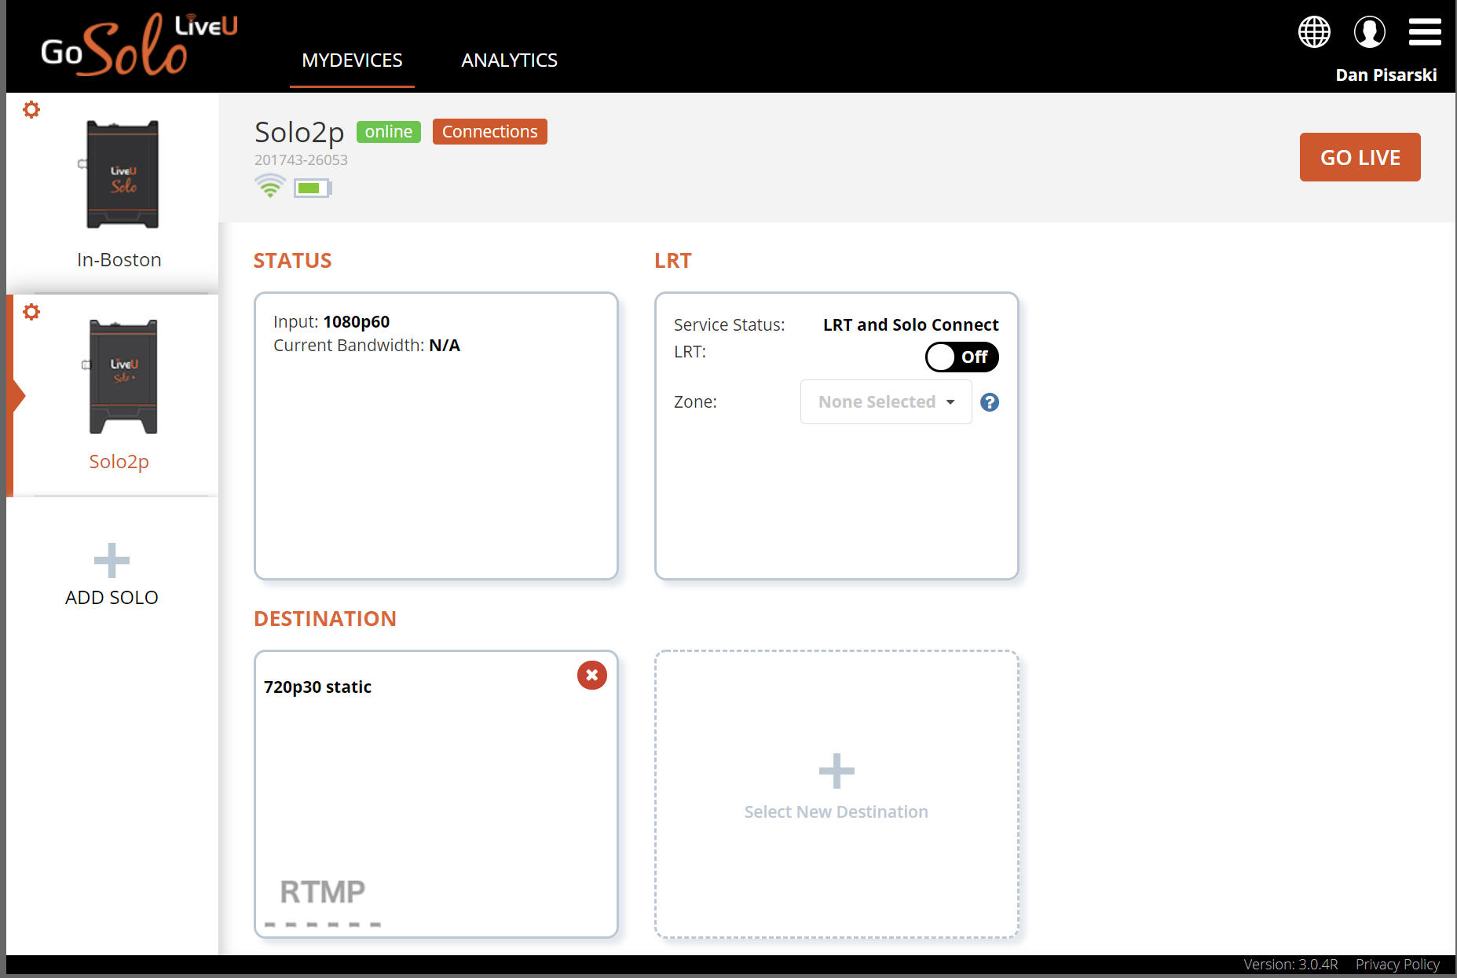The width and height of the screenshot is (1457, 978).
Task: Click the Dan Pisarski username
Action: point(1386,75)
